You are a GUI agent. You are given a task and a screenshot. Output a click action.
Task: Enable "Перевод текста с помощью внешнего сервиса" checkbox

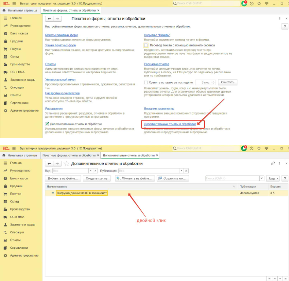146,45
